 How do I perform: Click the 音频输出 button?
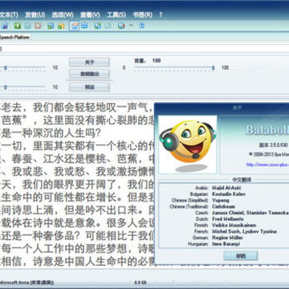click(89, 74)
